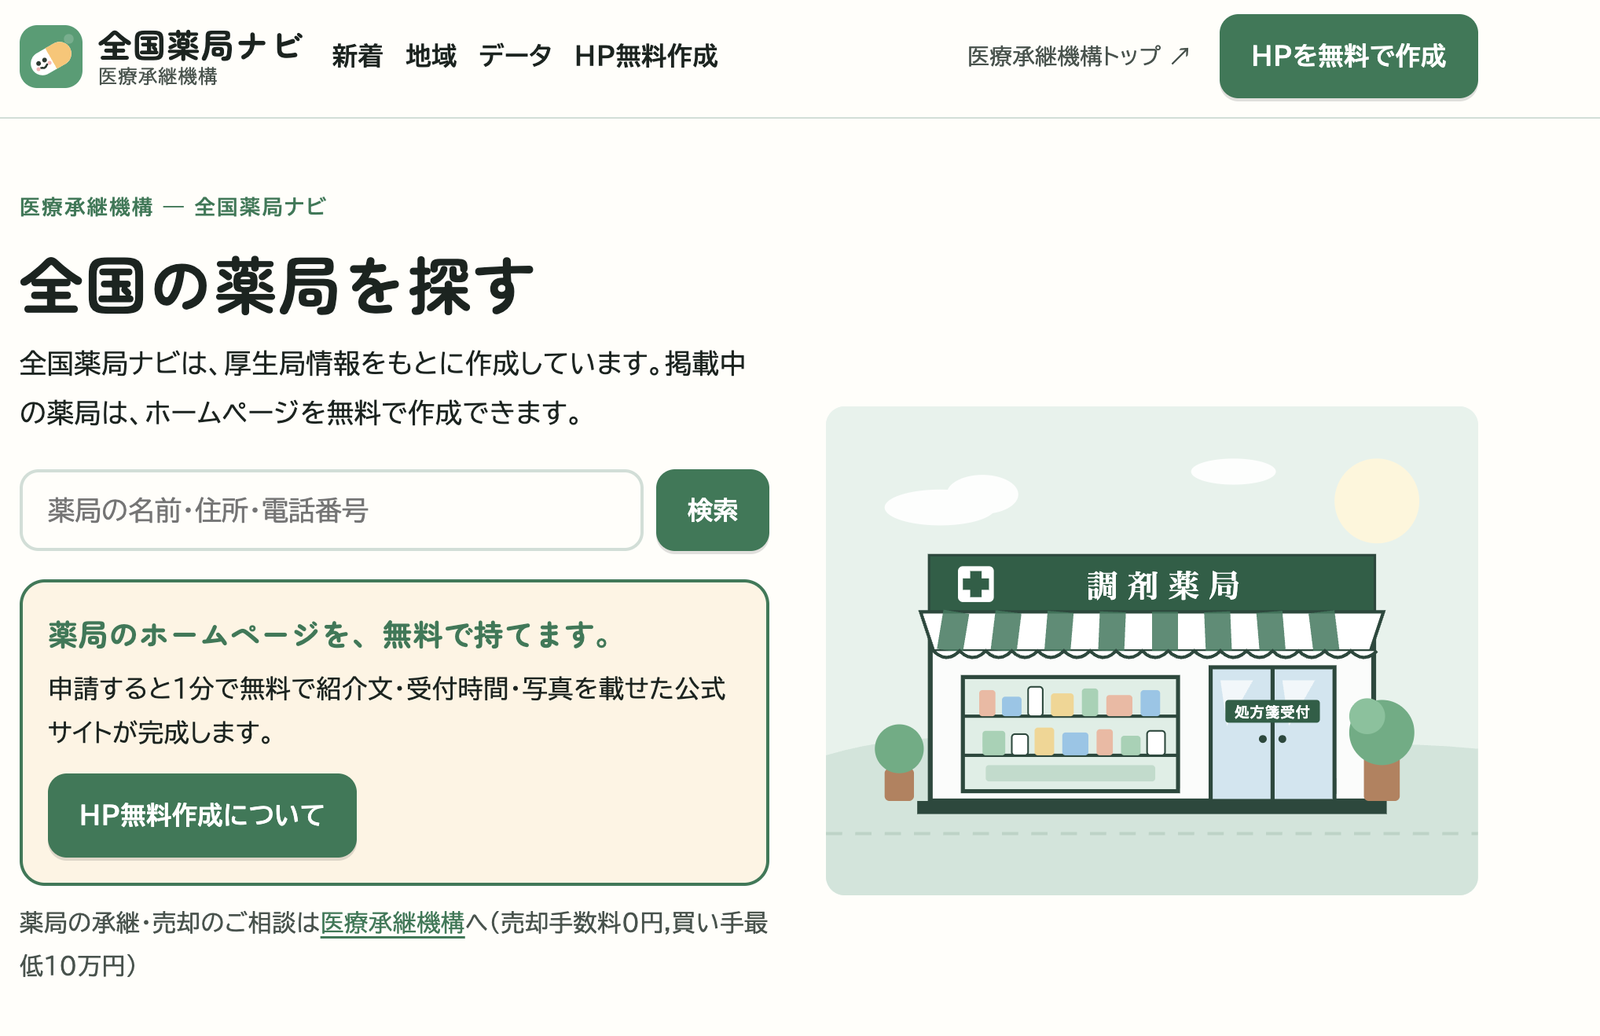Screen dimensions: 1600x1036
Task: Open the データ menu item
Action: tap(516, 57)
